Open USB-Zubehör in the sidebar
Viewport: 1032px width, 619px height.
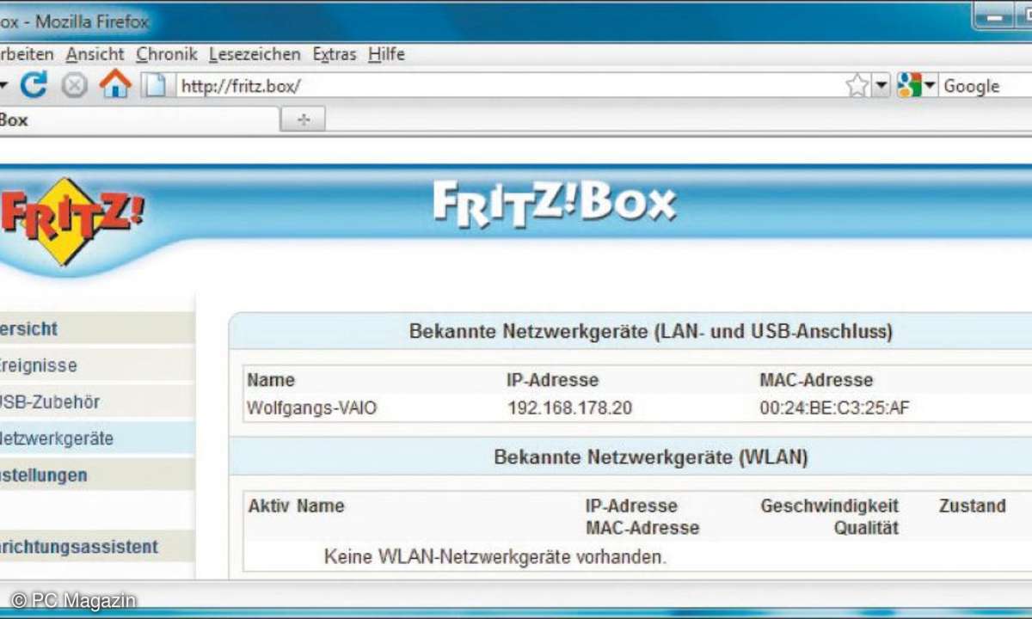[51, 401]
